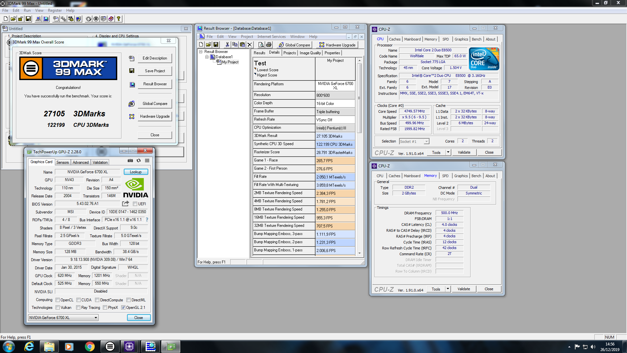Viewport: 627px width, 353px height.
Task: Click the computer system info icon in 3DMark toolbar
Action: pos(38,19)
